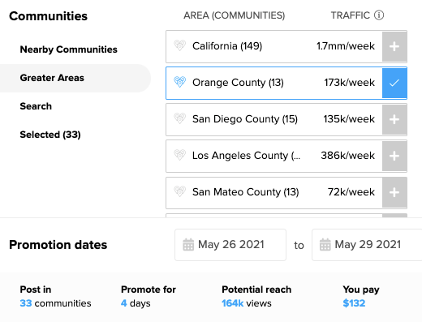This screenshot has width=422, height=326.
Task: Select the Greater Areas tab
Action: point(52,78)
